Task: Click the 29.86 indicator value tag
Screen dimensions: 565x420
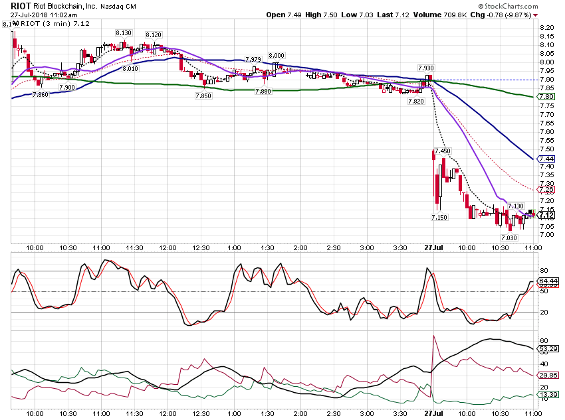Action: point(548,376)
